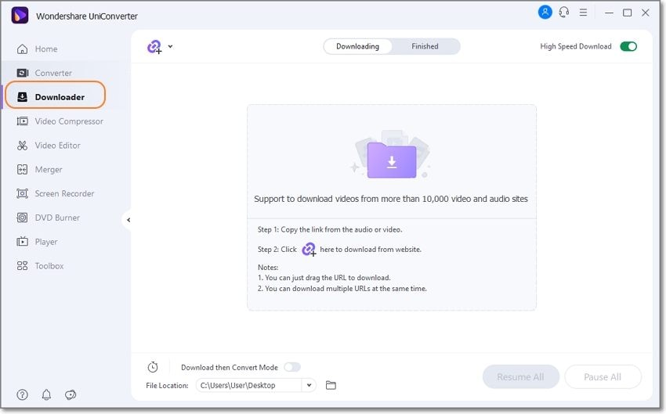Viewport: 666px width, 414px height.
Task: Click the paste URL link icon in toolbar
Action: point(154,47)
